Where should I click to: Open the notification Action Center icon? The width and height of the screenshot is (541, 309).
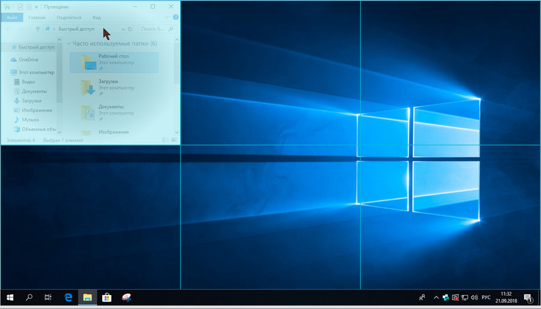(528, 297)
